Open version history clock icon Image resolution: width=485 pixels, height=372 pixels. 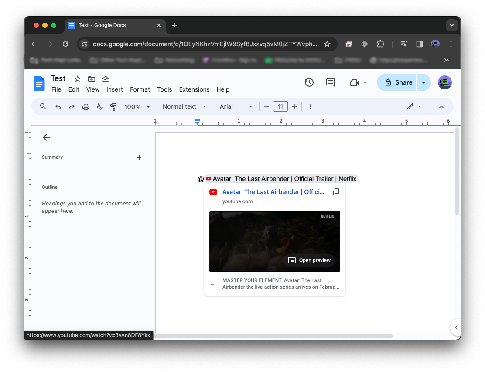pyautogui.click(x=309, y=82)
